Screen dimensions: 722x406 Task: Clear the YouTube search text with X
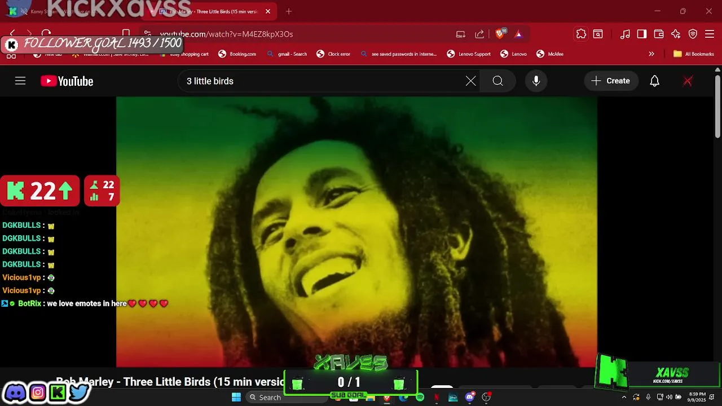click(470, 81)
